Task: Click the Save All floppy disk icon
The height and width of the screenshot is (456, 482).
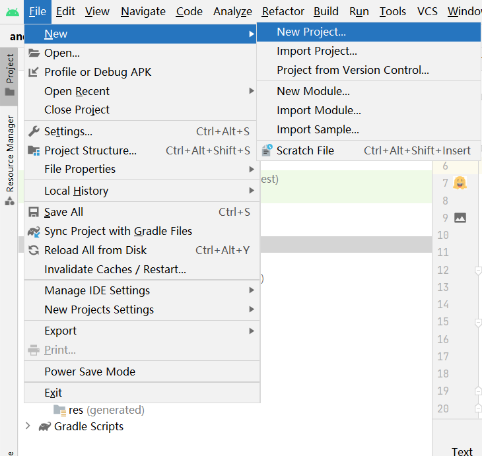Action: click(x=34, y=212)
